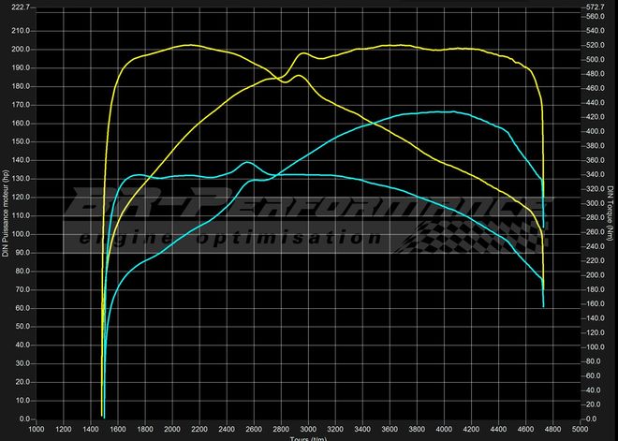Click the 200.0 label on the hp axis
This screenshot has width=618, height=441.
point(21,49)
